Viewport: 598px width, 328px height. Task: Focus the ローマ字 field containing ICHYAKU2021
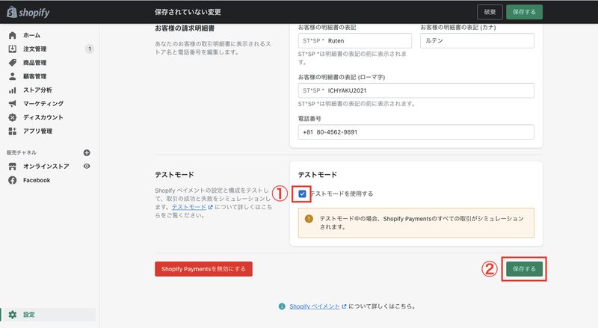416,90
